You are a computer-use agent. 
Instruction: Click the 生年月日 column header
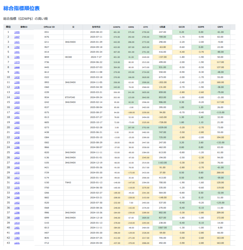(x=96, y=27)
